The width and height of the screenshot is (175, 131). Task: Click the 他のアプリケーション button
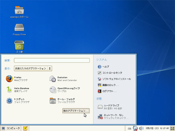coord(76,111)
